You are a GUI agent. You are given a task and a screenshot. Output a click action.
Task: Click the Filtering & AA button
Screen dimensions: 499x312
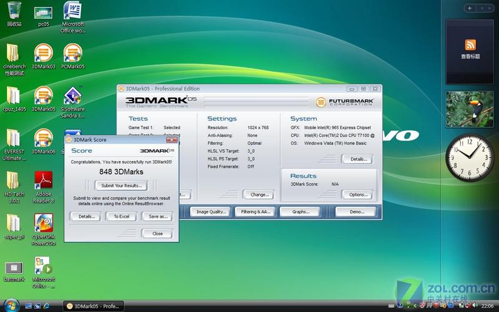255,212
